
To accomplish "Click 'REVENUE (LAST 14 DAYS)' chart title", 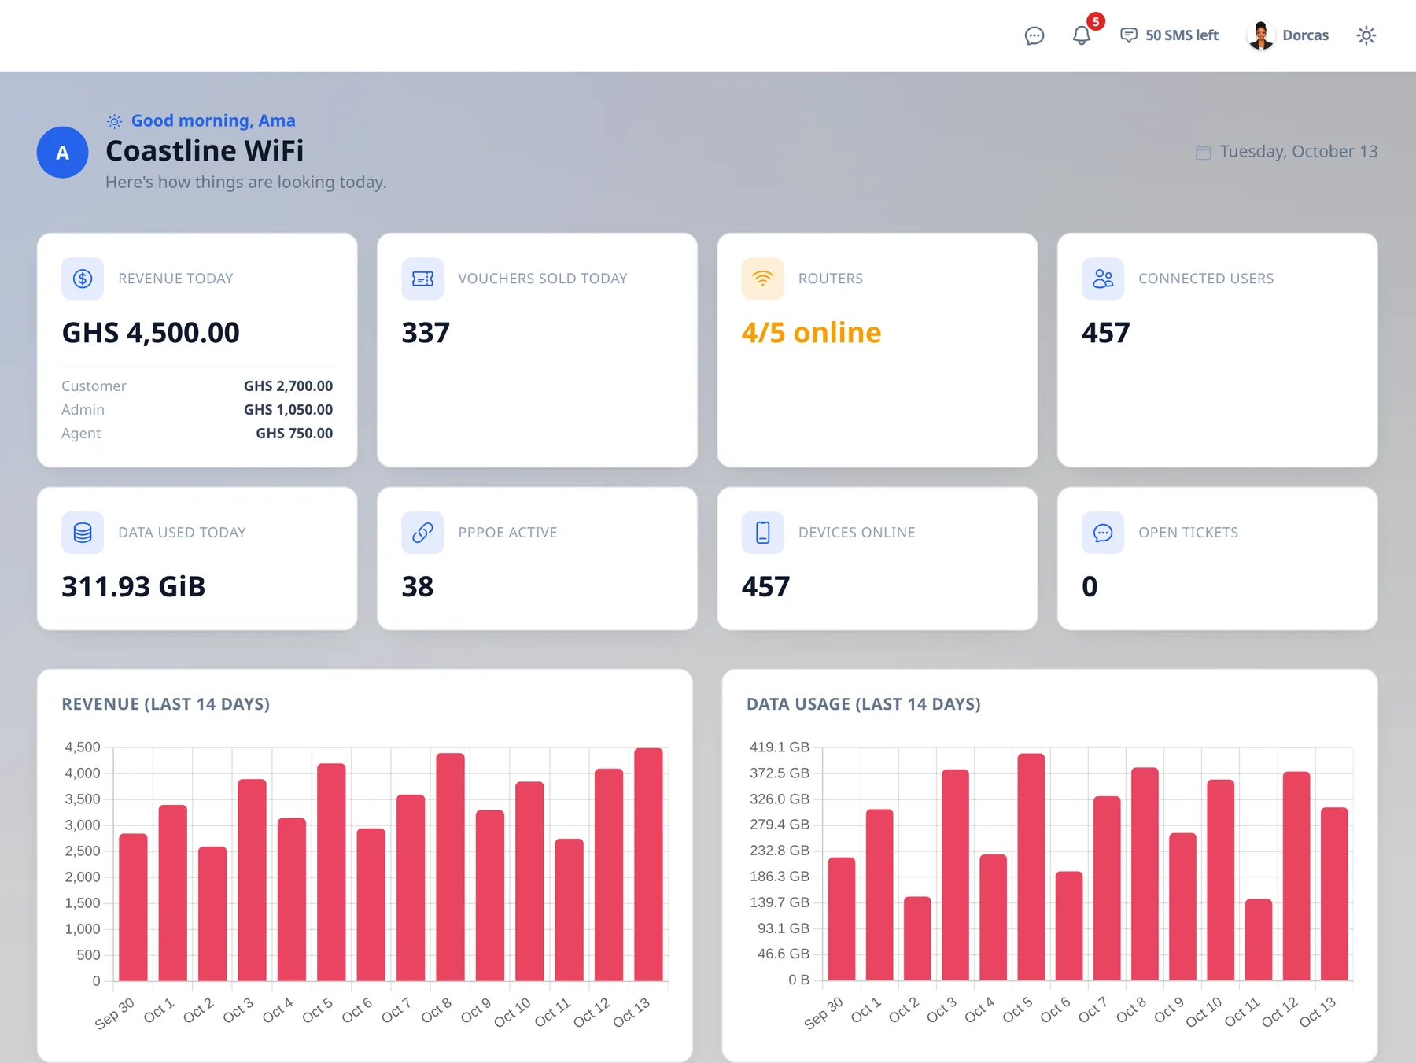I will 166,704.
